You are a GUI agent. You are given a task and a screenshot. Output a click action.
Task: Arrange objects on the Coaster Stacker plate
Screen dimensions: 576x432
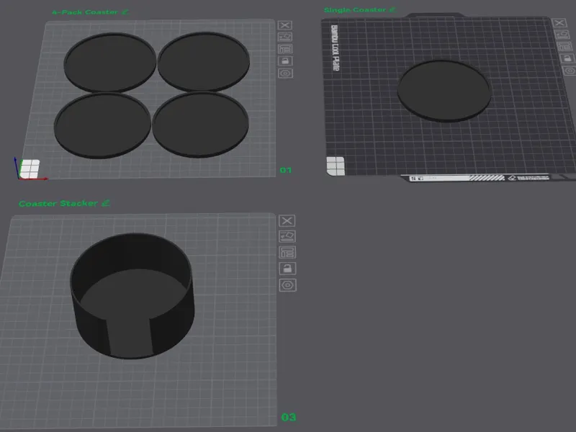pos(287,253)
